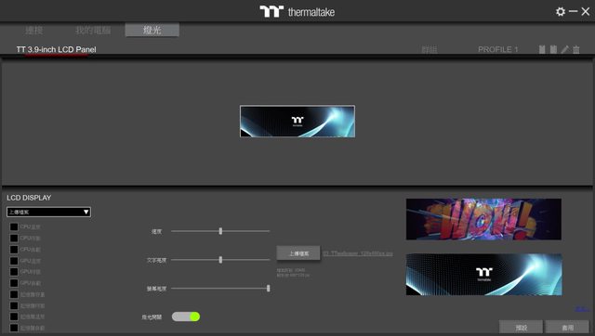Click the second icon right of PROFILE 1
The width and height of the screenshot is (595, 336).
pyautogui.click(x=553, y=49)
